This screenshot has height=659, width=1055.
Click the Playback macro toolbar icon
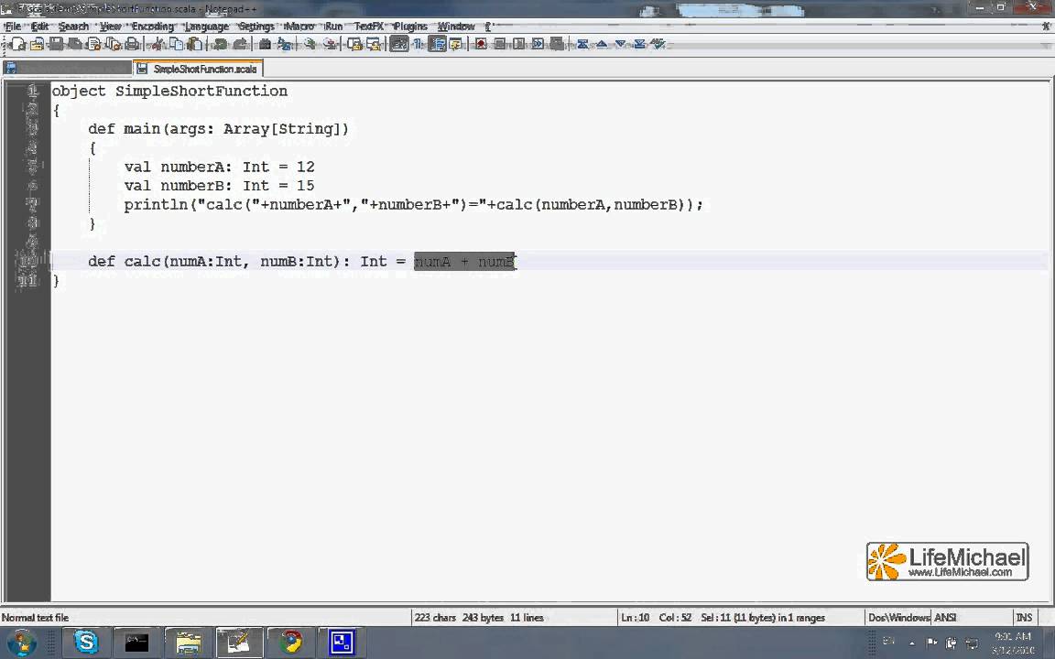point(518,44)
